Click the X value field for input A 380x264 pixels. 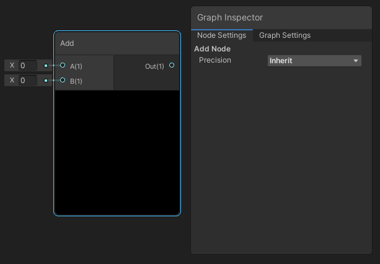point(28,65)
